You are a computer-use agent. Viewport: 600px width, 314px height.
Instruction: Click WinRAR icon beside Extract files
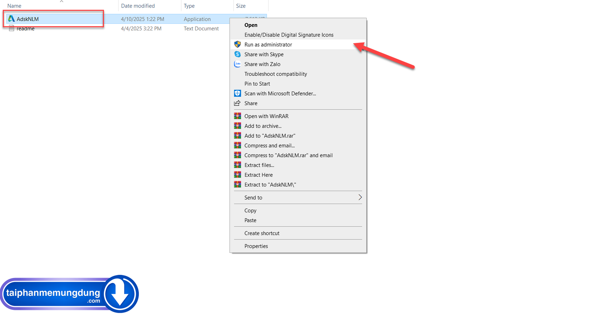[237, 165]
